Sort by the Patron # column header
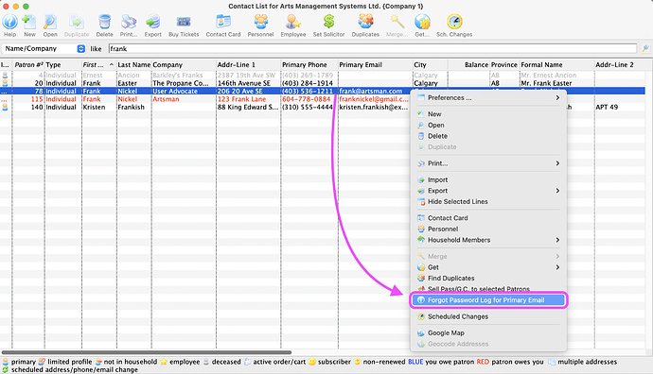This screenshot has height=374, width=653. 28,65
